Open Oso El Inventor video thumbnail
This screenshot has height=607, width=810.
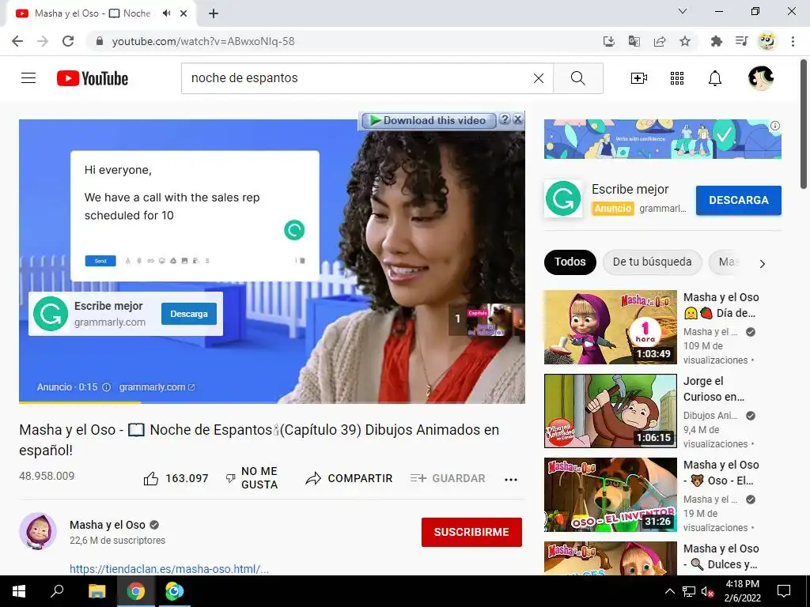click(610, 495)
